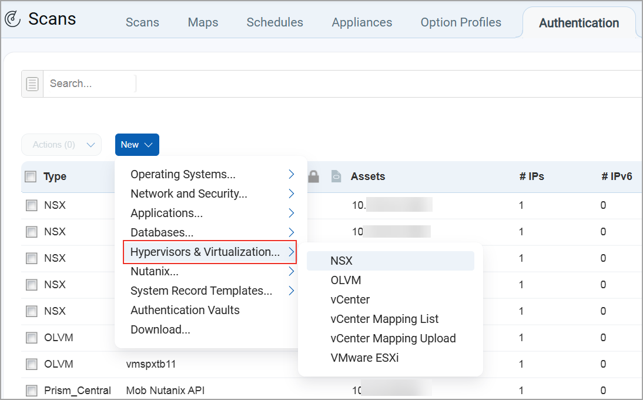Check the first NSX row checkbox
The image size is (643, 400).
[x=32, y=205]
